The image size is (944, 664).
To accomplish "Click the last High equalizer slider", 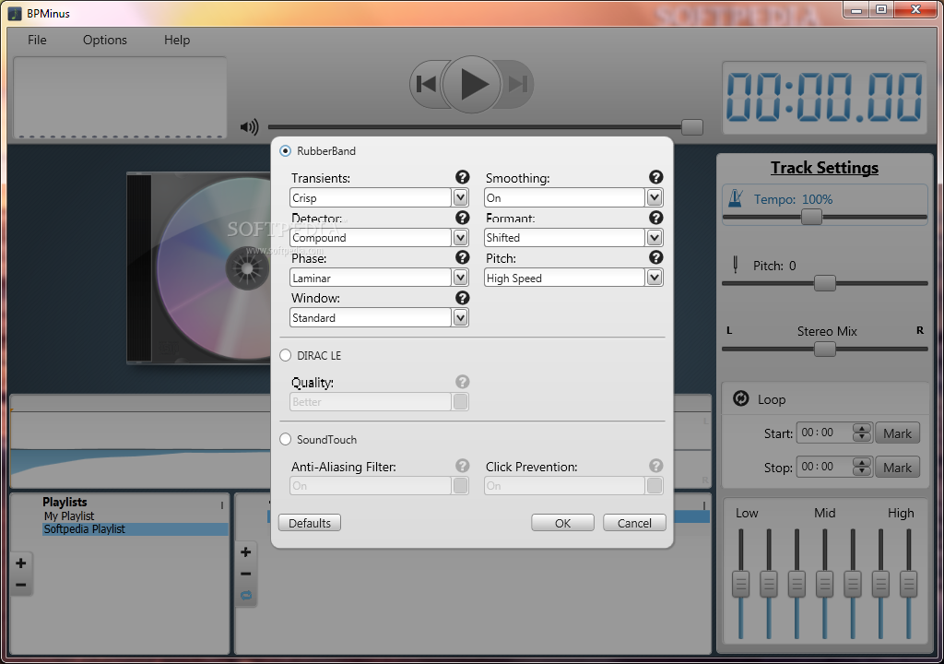I will [x=908, y=585].
